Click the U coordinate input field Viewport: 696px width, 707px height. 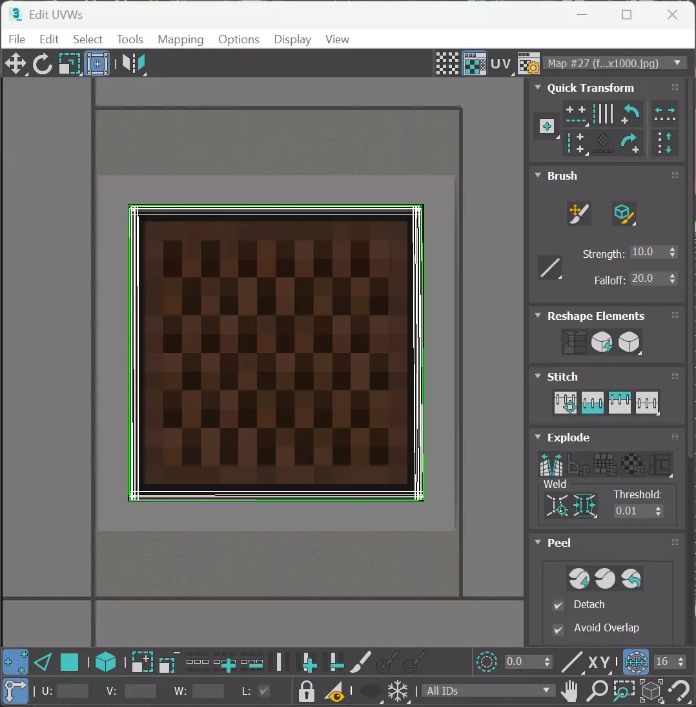point(72,691)
